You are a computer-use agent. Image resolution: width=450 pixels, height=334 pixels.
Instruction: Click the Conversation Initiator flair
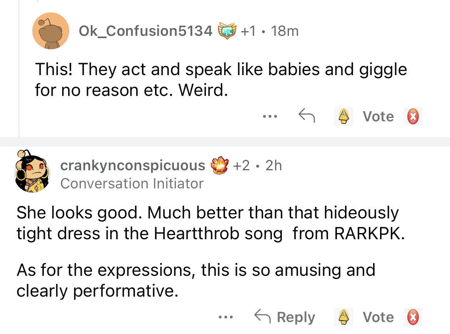coord(132,183)
